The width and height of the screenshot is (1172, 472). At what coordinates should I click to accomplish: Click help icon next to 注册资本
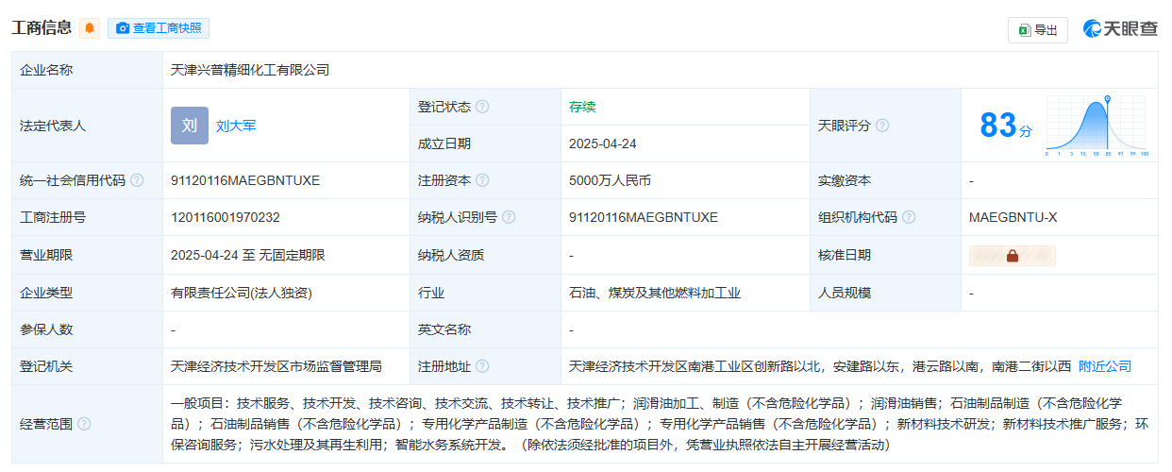482,180
